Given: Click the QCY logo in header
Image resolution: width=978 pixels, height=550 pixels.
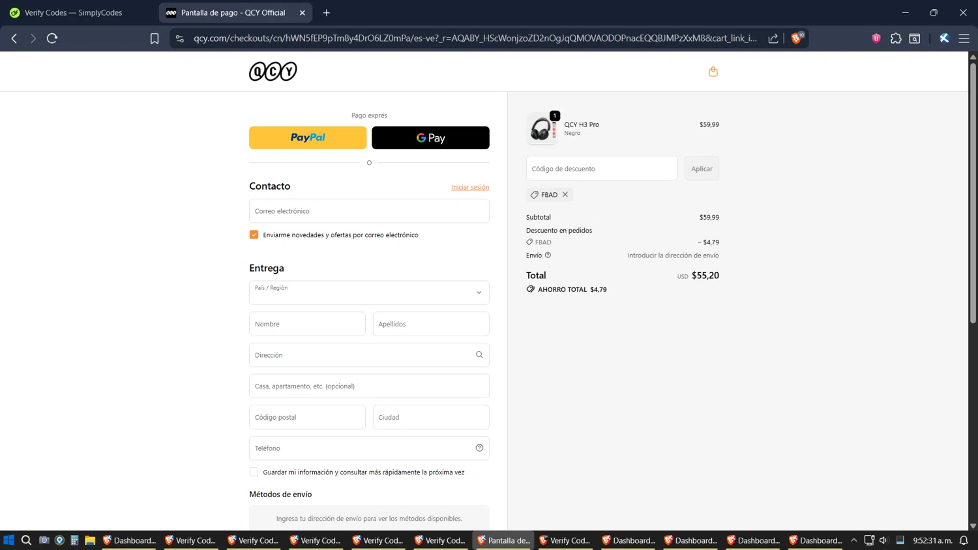Looking at the screenshot, I should 273,71.
